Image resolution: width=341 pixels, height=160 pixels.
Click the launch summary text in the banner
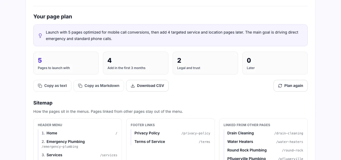click(172, 35)
